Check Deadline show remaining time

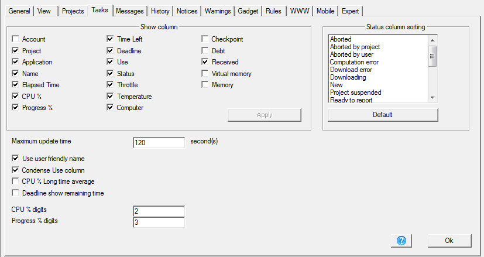click(15, 193)
